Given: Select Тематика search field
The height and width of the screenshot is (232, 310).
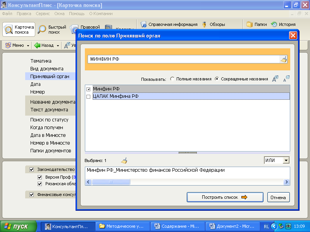Looking at the screenshot, I should 41,61.
